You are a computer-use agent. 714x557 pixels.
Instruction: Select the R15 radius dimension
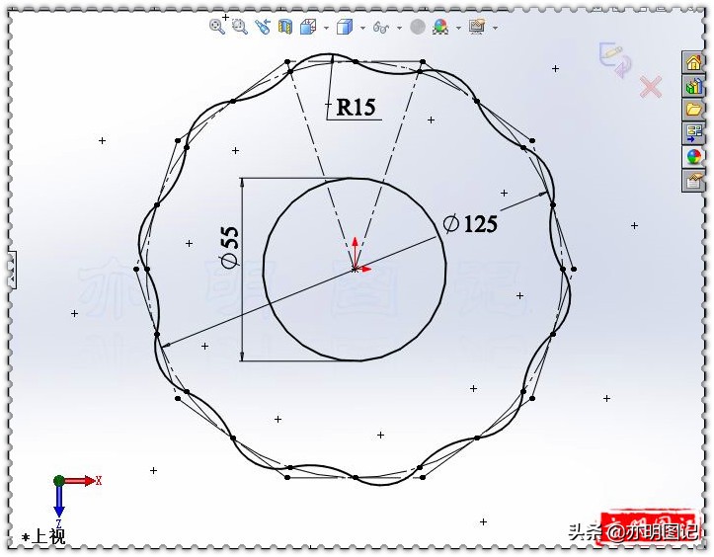356,107
